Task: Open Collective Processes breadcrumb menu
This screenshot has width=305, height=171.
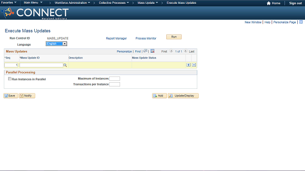Action: click(x=114, y=3)
